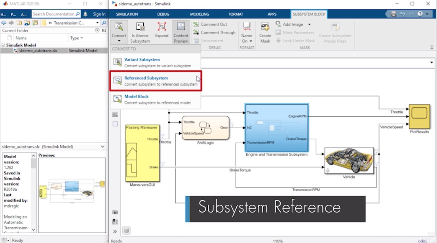The width and height of the screenshot is (437, 243).
Task: Open the P... MATLAB toolstrip tab
Action: (x=13, y=14)
